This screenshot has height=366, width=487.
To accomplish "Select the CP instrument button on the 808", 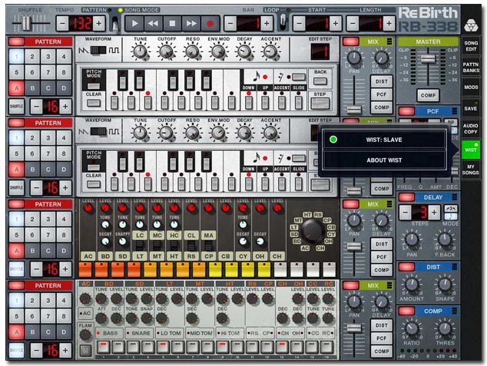I will point(209,256).
